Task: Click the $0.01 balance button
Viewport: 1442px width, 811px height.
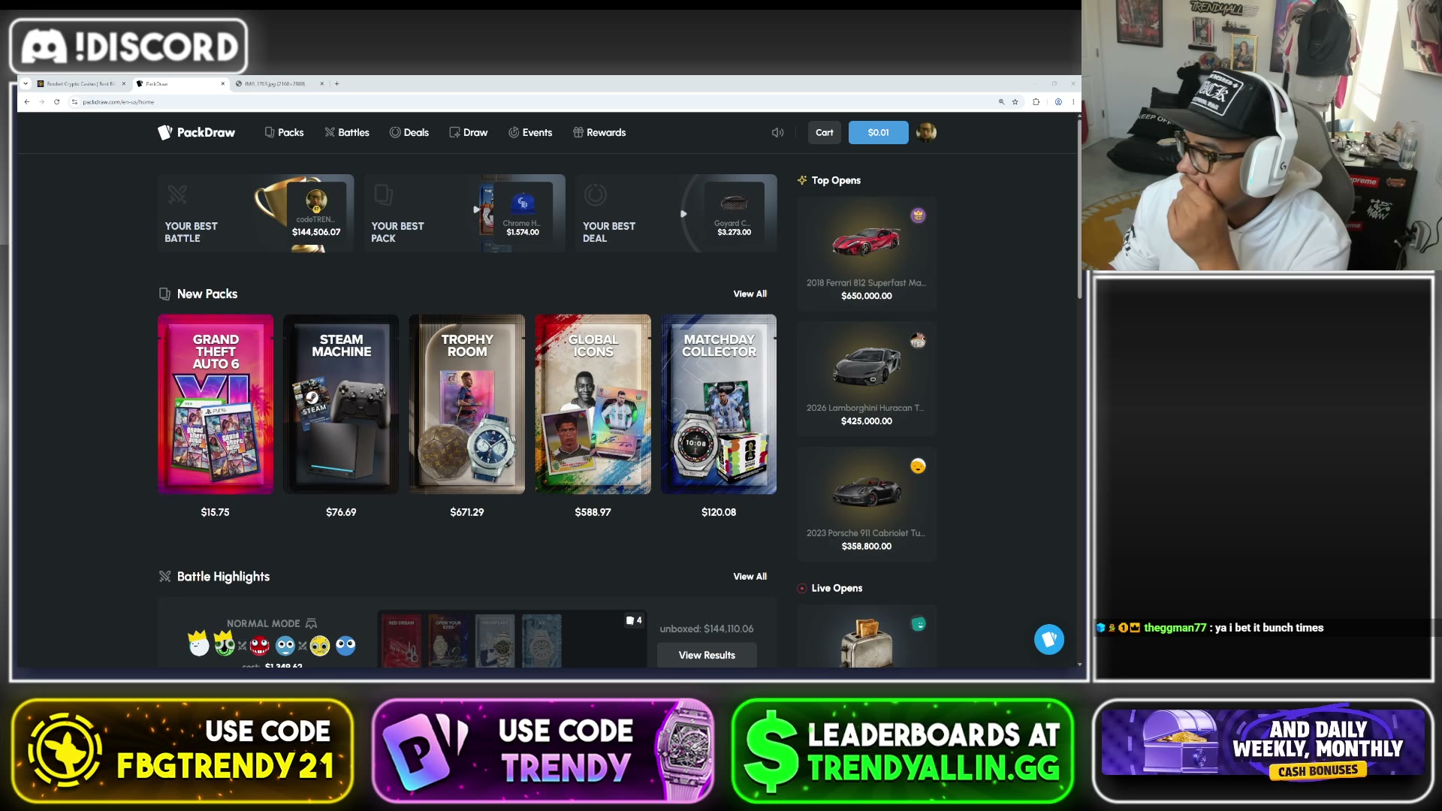Action: [878, 132]
